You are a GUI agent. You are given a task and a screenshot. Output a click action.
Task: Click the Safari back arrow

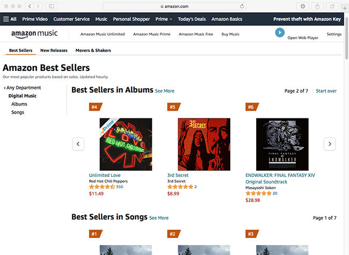(29, 6)
